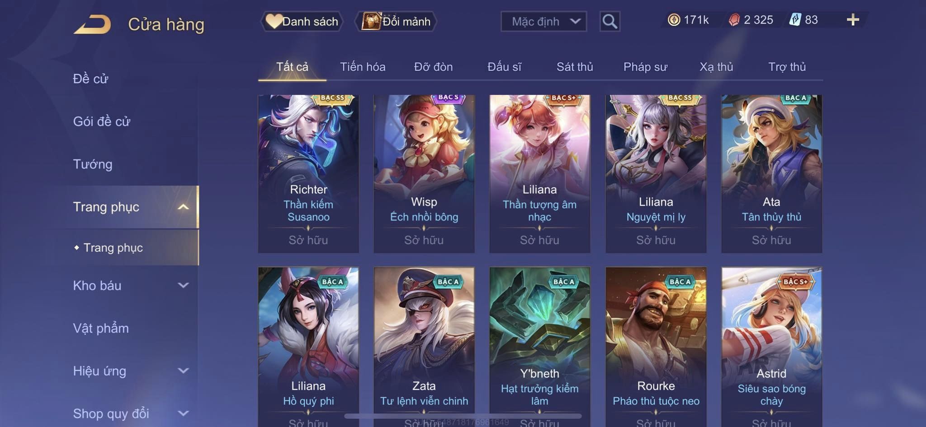Open the Mặc định sort dropdown
Viewport: 926px width, 427px height.
[543, 21]
